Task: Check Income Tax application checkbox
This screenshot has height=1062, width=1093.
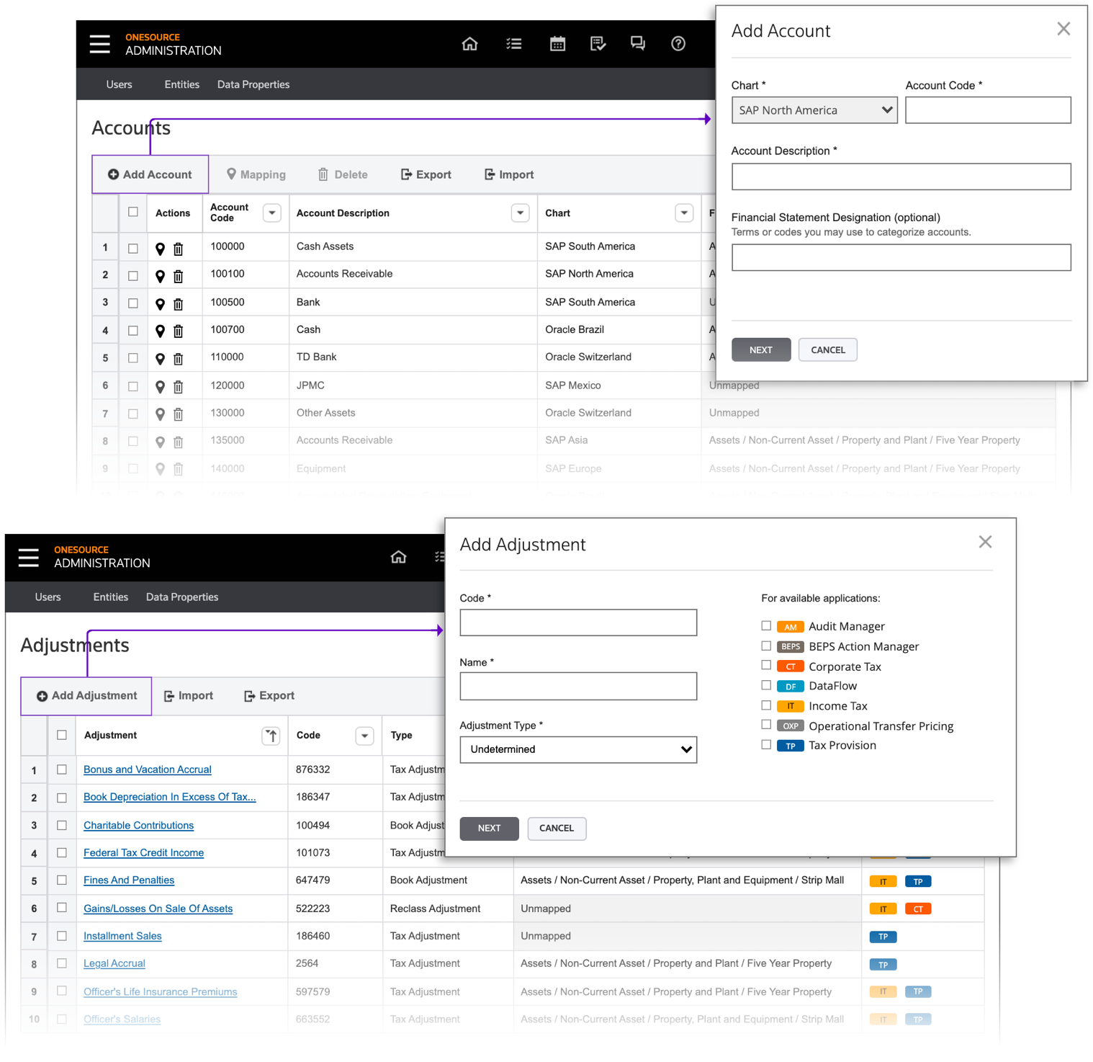Action: (x=766, y=705)
